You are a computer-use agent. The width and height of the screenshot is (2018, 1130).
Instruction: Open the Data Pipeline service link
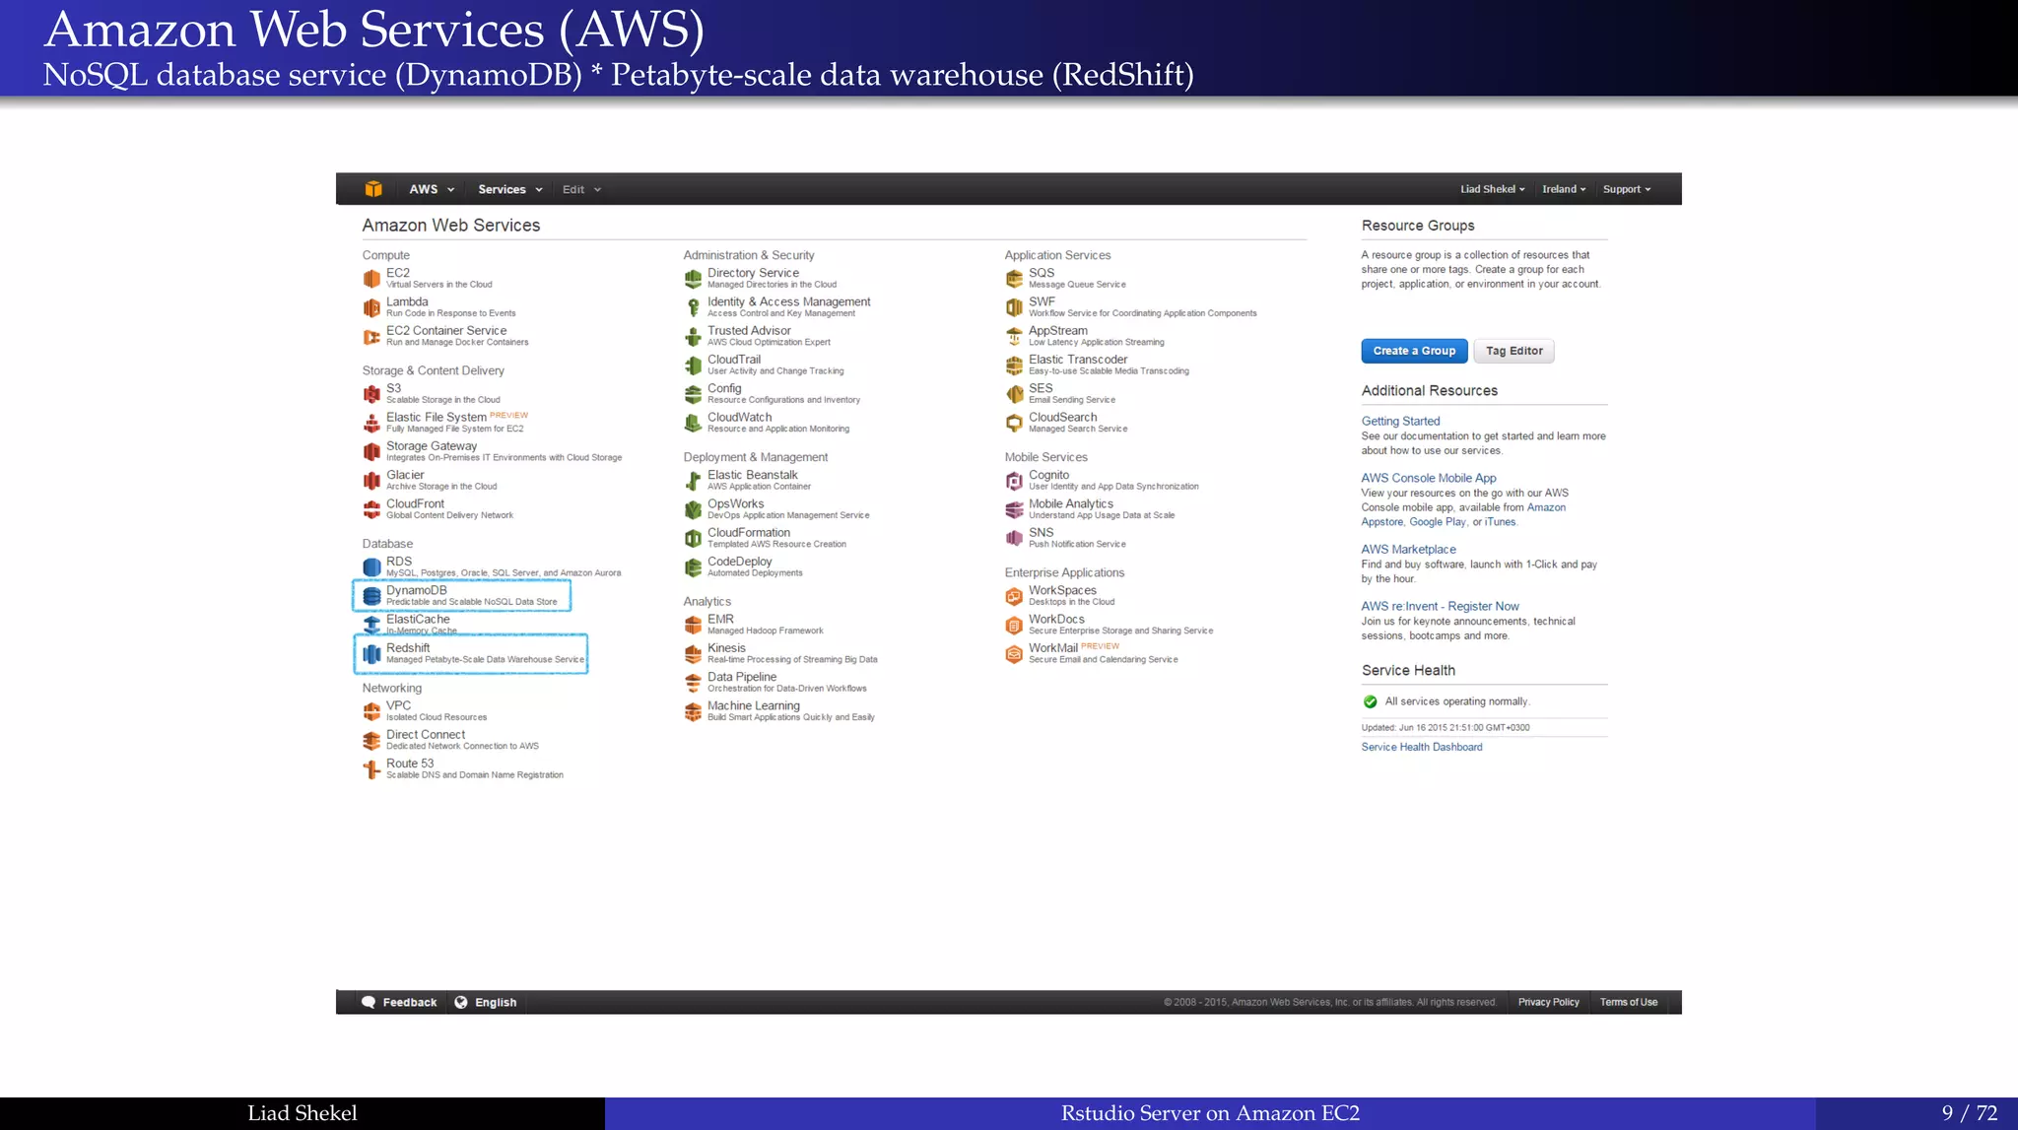(x=742, y=677)
